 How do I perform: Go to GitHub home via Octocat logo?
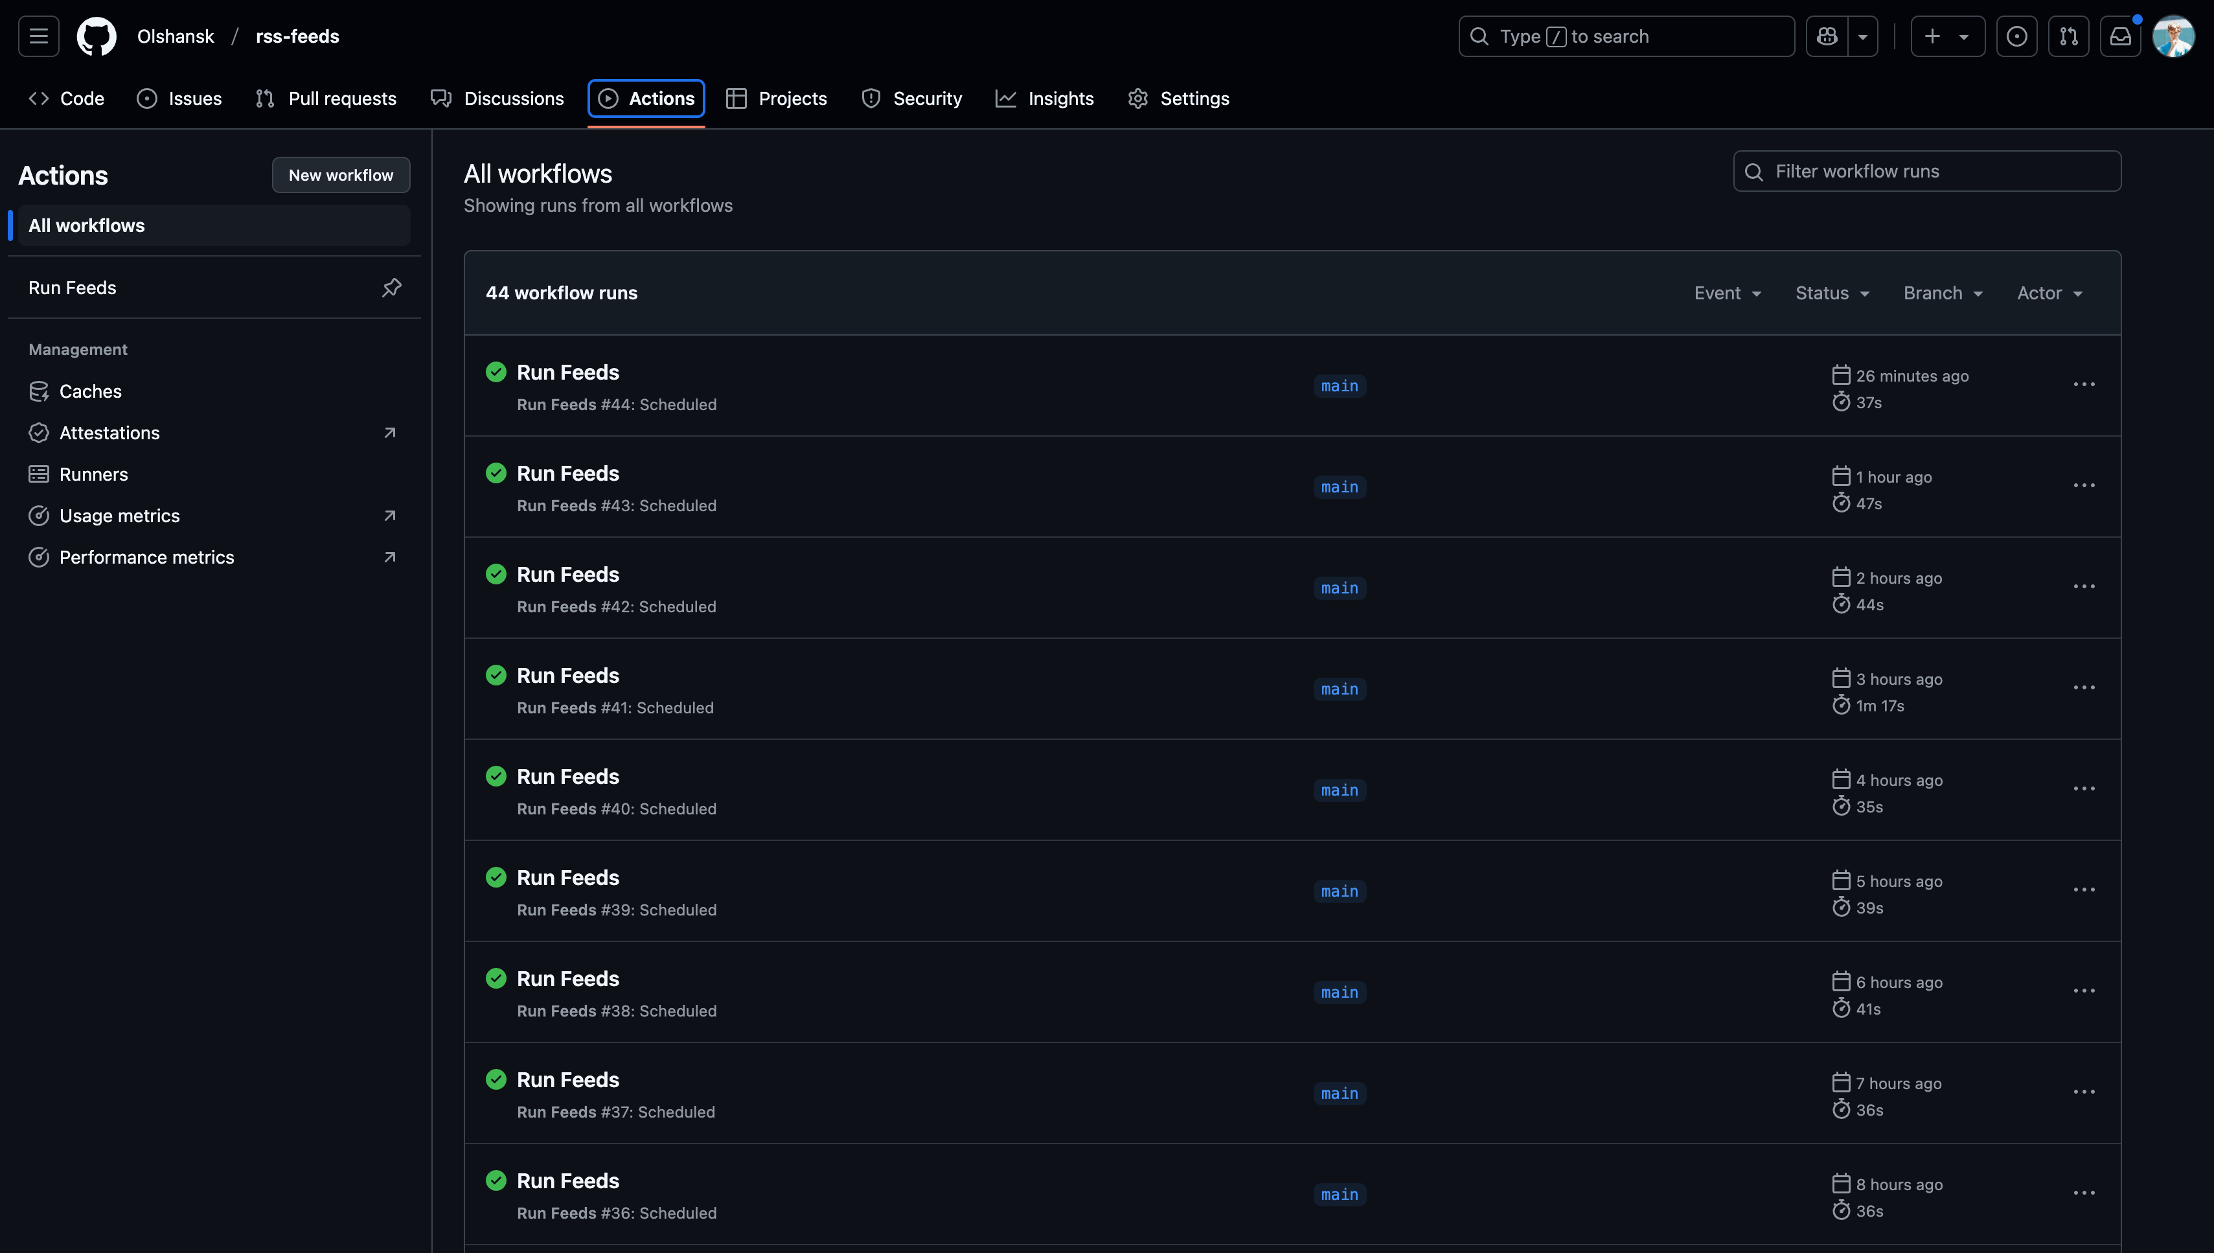97,36
